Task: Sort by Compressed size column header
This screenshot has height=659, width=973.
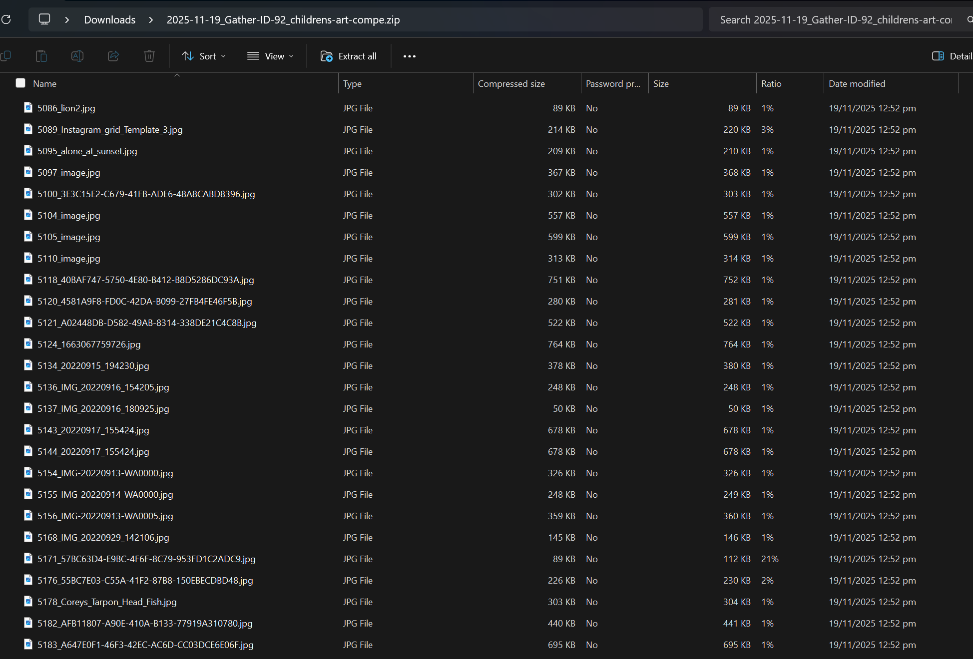Action: coord(511,83)
